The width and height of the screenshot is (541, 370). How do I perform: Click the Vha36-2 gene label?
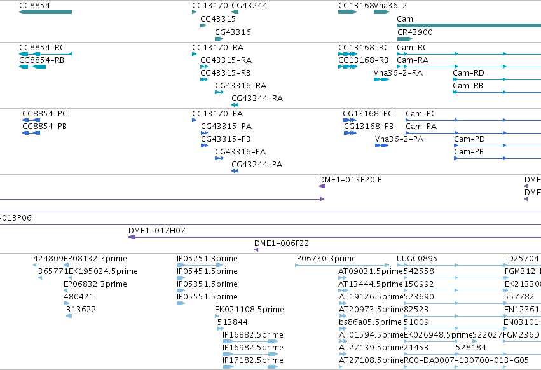pos(390,6)
